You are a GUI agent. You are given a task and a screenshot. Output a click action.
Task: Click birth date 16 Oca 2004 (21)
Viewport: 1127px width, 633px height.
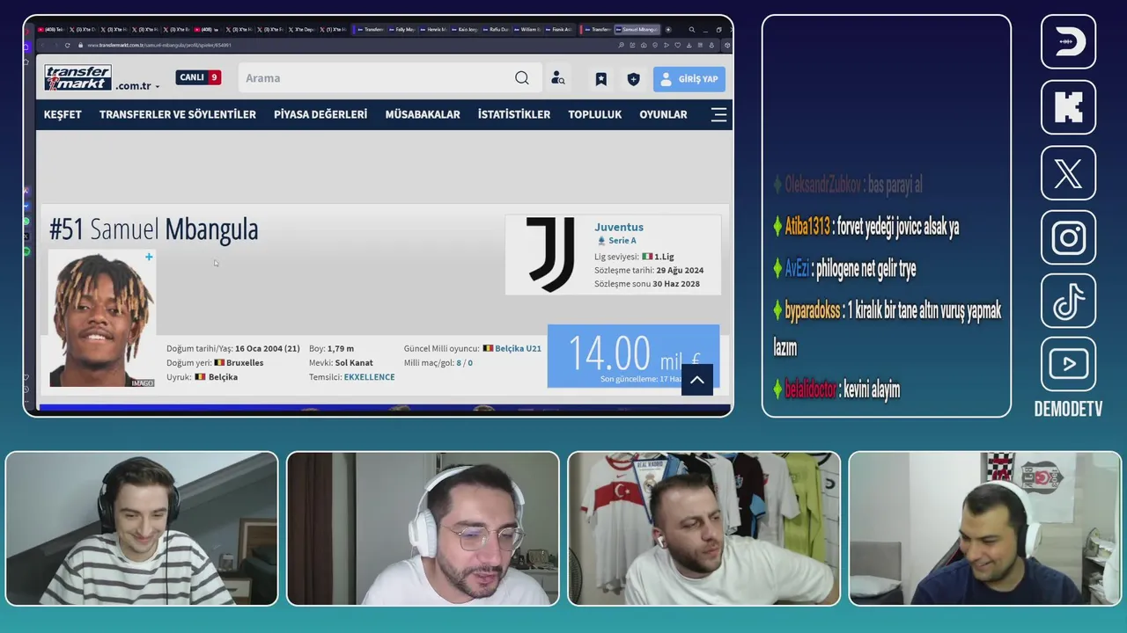click(267, 349)
